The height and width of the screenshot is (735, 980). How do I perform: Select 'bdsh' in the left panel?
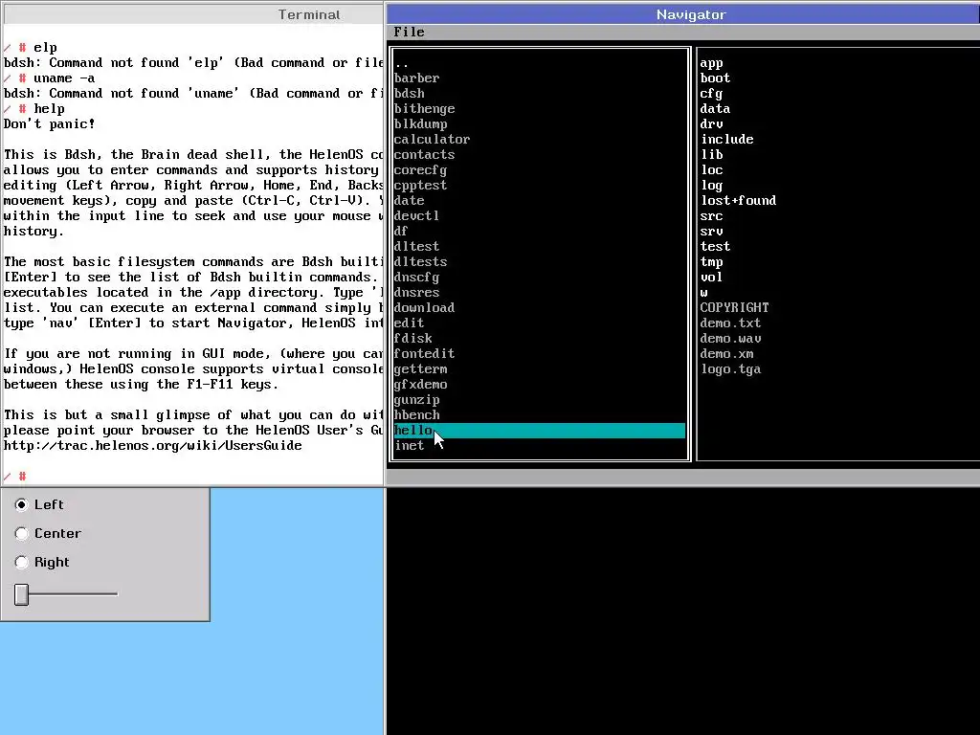point(410,93)
